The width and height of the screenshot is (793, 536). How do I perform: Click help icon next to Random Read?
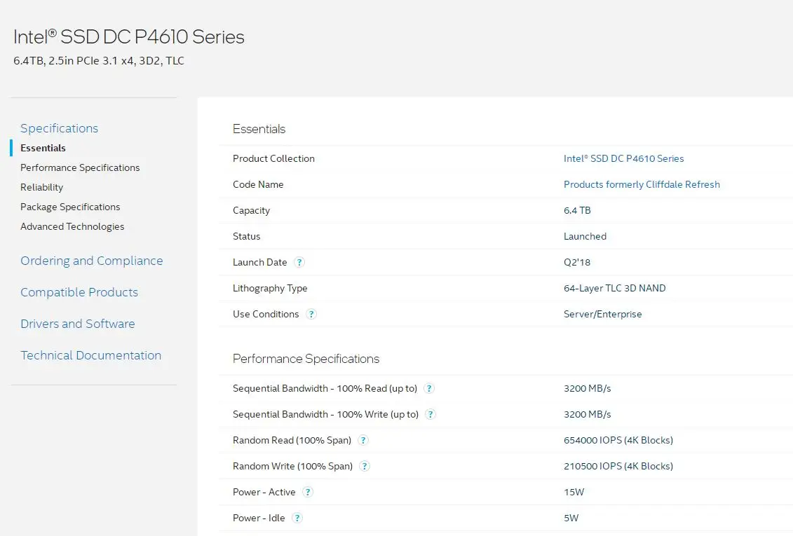363,440
